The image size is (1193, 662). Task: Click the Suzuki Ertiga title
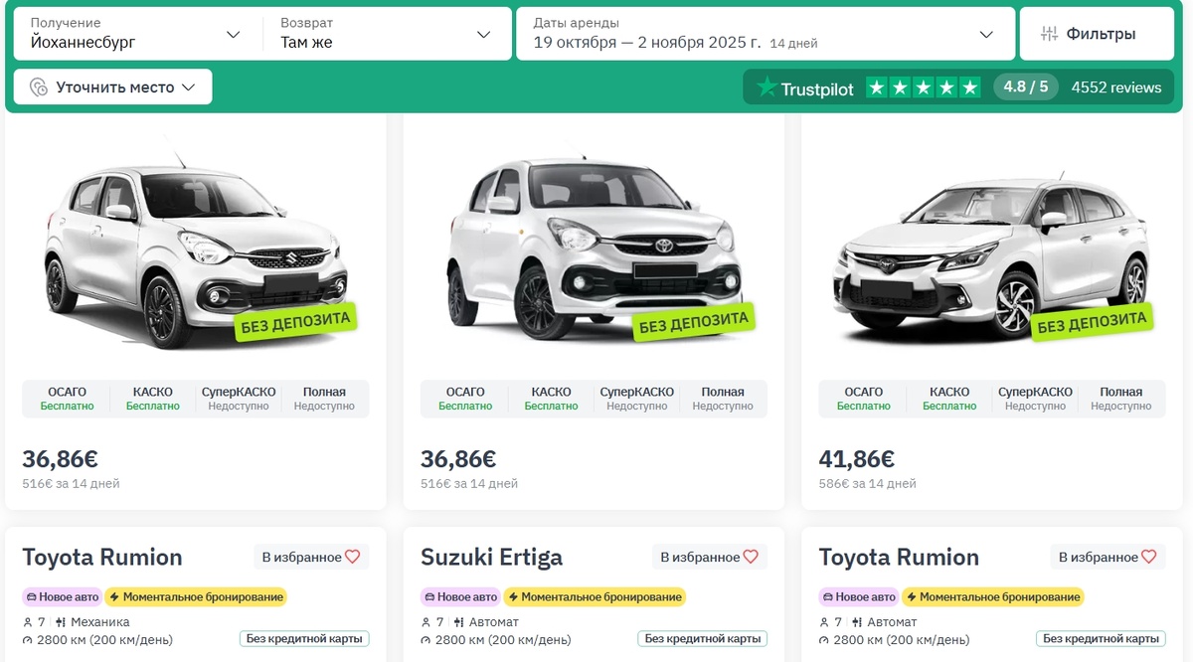coord(491,557)
